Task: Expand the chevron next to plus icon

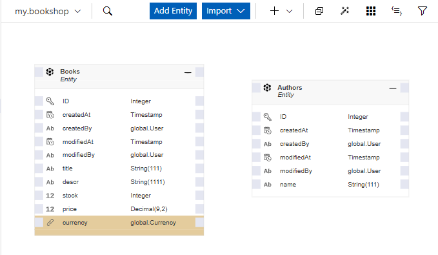Action: 290,11
